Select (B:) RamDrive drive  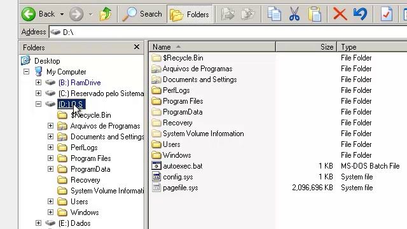(x=79, y=83)
